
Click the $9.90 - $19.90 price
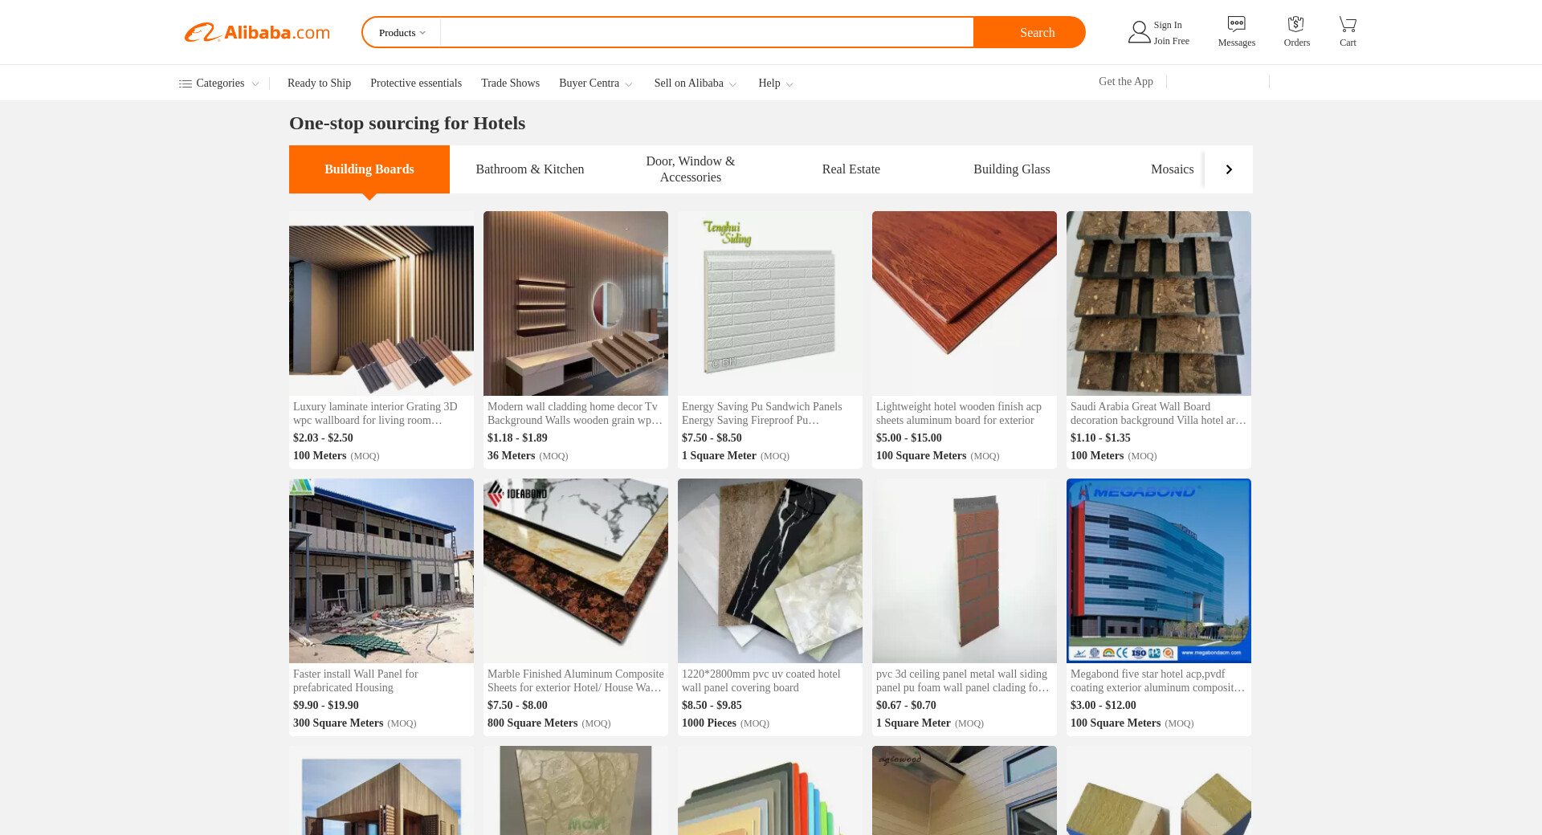pos(326,705)
